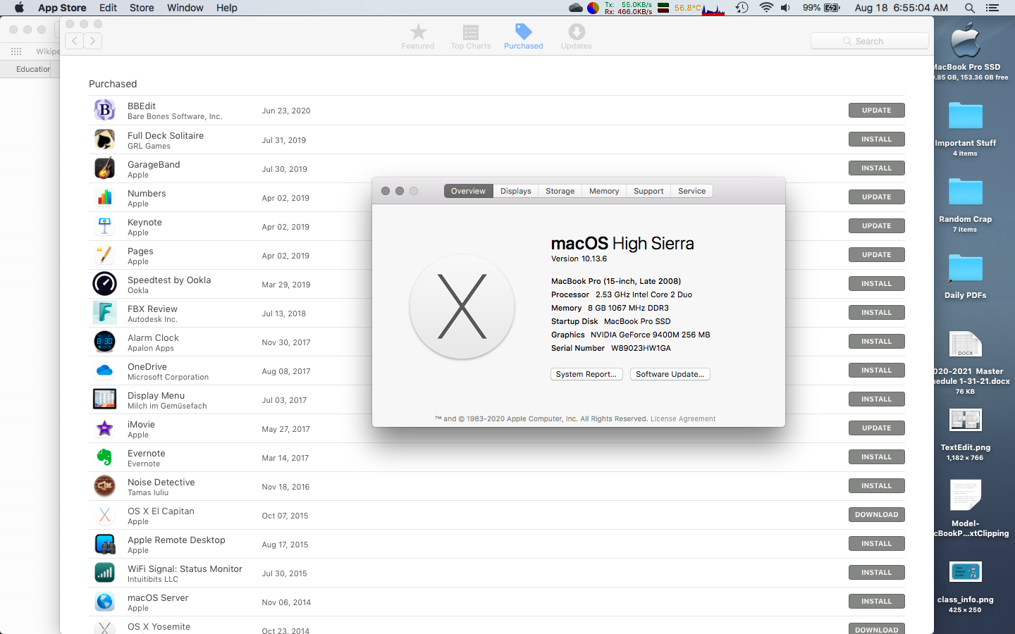Click the Speedtest by Ookla icon
Viewport: 1015px width, 634px height.
[x=104, y=284]
